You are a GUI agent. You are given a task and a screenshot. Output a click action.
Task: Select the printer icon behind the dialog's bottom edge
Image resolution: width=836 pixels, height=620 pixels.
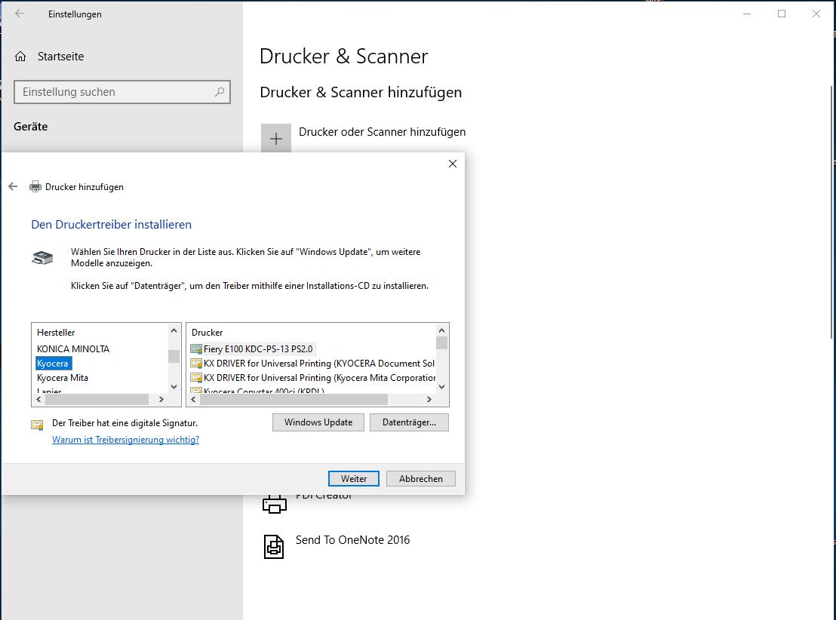(x=275, y=503)
